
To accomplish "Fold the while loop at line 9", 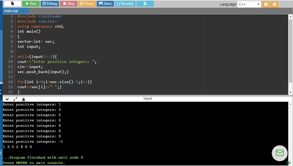I will [14, 57].
